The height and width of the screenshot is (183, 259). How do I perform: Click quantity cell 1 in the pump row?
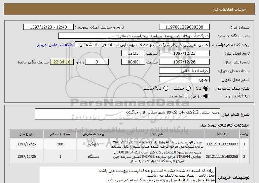60,156
